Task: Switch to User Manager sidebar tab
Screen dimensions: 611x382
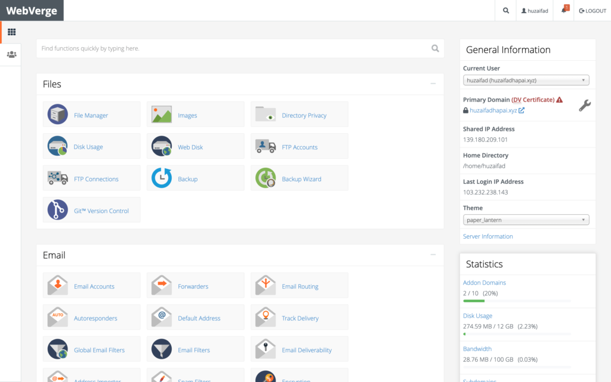Action: pyautogui.click(x=11, y=54)
